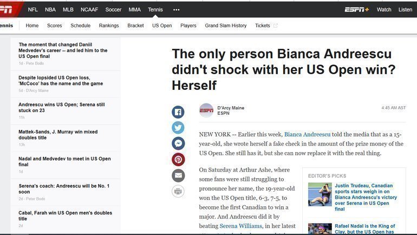Image resolution: width=417 pixels, height=235 pixels.
Task: Open the Serena Williams player link
Action: (x=240, y=226)
